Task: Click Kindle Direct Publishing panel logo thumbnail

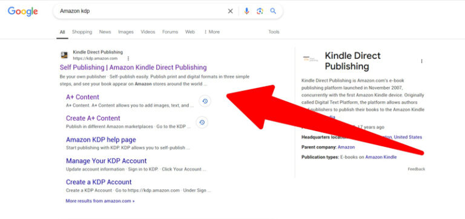Action: click(311, 58)
